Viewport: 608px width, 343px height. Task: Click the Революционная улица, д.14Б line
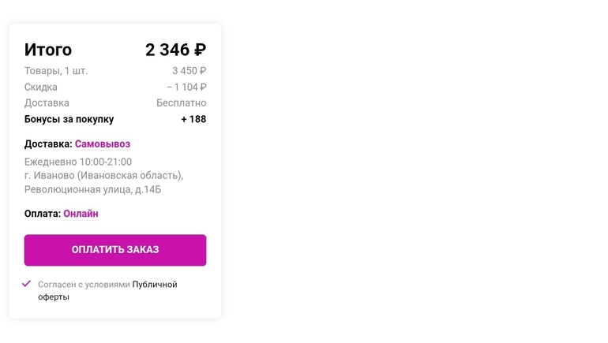click(92, 190)
